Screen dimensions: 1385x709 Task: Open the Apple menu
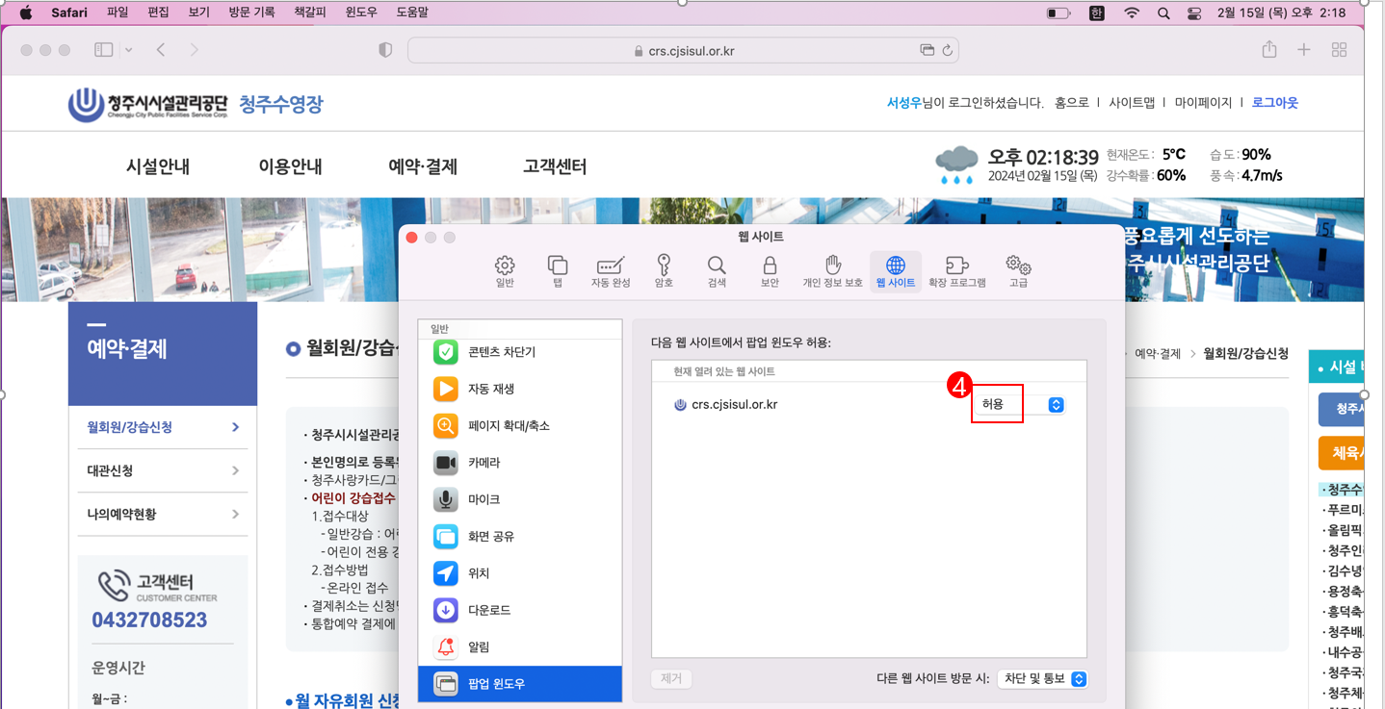point(26,13)
